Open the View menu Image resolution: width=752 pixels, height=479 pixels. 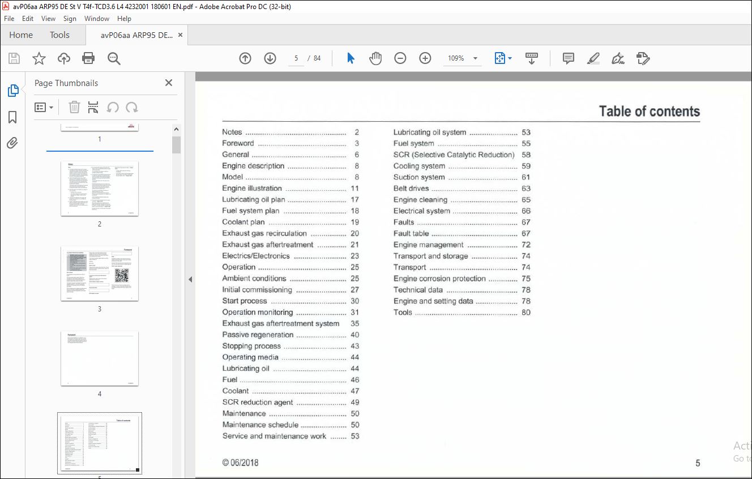[49, 19]
